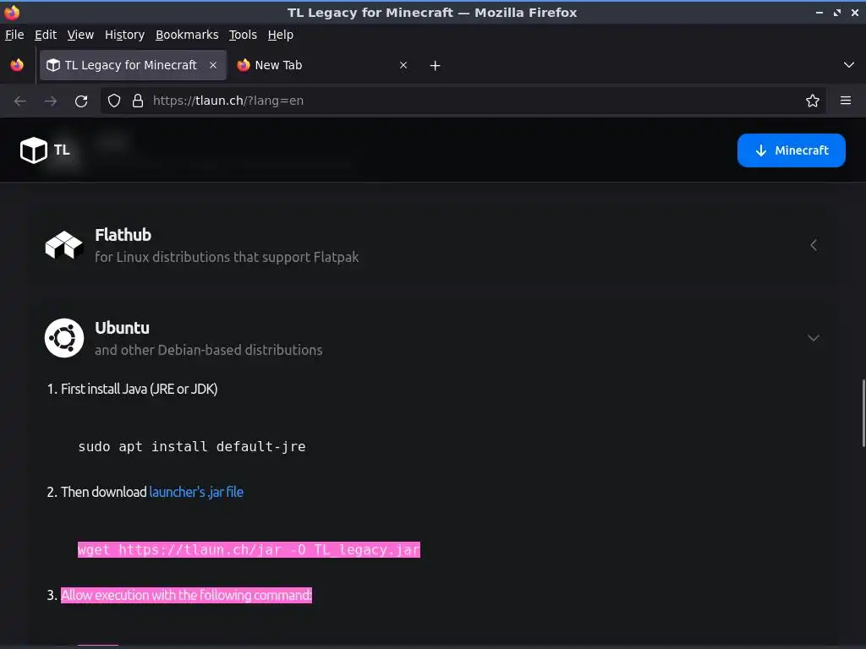
Task: Click the page vertical scrollbar thumb
Action: pyautogui.click(x=863, y=413)
